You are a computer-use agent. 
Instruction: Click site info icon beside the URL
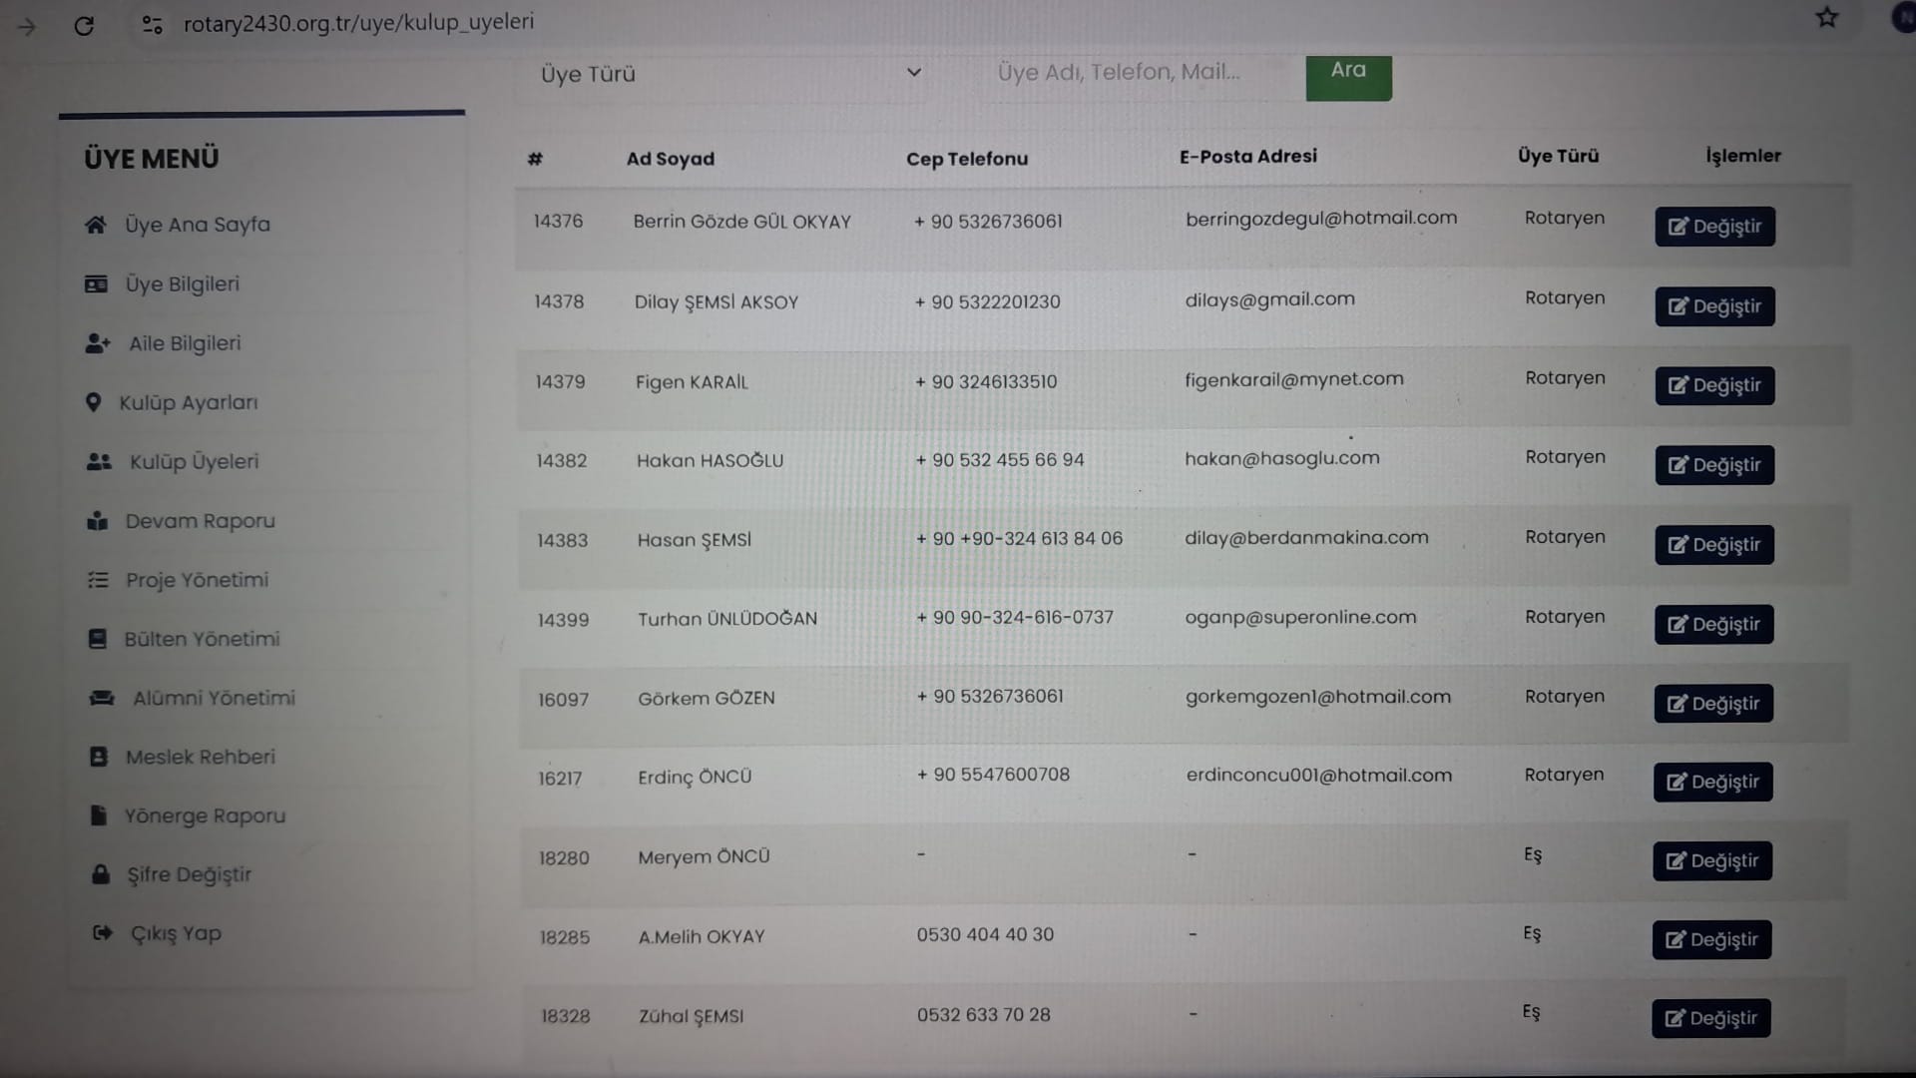tap(152, 24)
